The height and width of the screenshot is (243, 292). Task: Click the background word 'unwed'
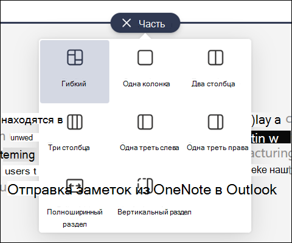tap(21, 138)
